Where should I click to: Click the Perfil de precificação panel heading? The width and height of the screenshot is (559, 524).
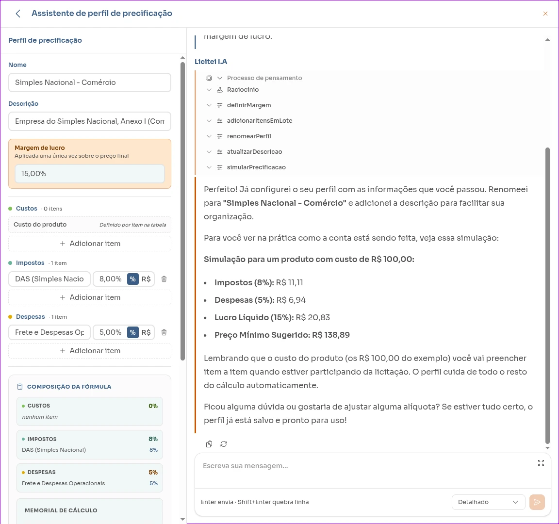coord(45,40)
